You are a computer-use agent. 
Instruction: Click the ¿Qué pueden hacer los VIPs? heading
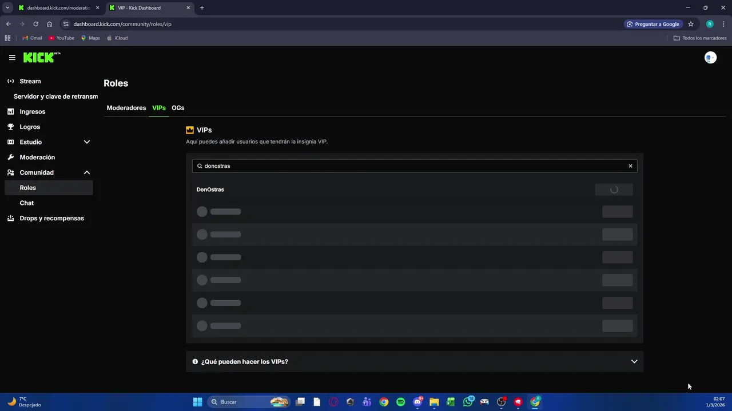tap(245, 362)
